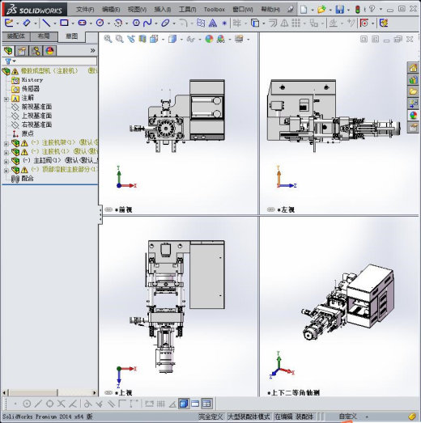Image resolution: width=421 pixels, height=423 pixels.
Task: Switch to the 布局 tab
Action: (x=44, y=36)
